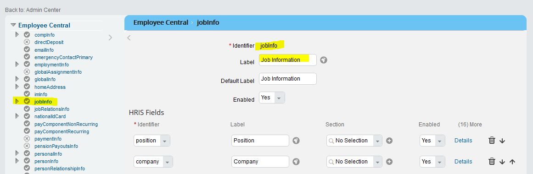Open translations globe for Position label

(296, 141)
